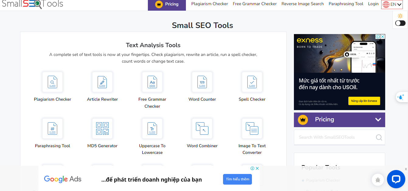
Task: Click the crown icon in Pricing sidebar bar
Action: click(303, 120)
